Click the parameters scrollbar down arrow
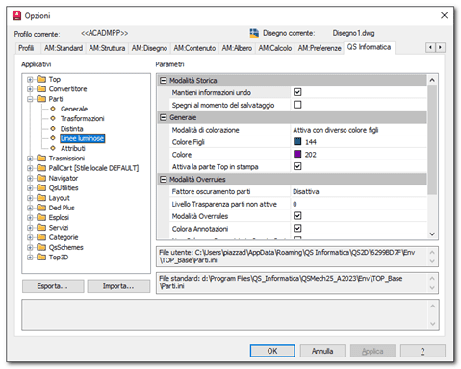461x369 pixels. 432,234
